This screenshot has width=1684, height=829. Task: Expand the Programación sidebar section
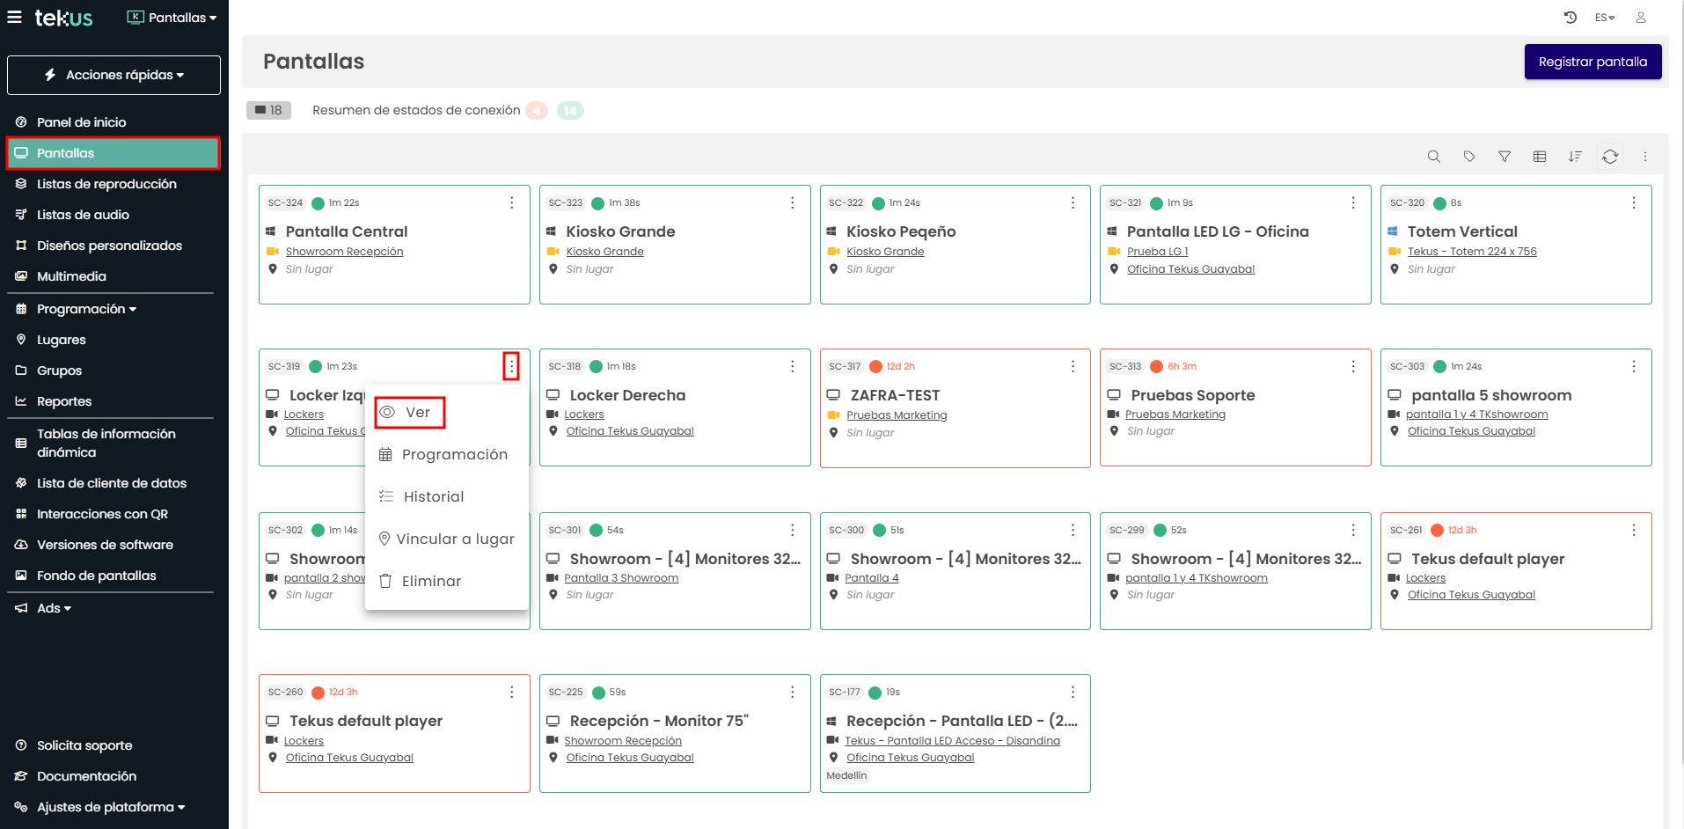[86, 309]
